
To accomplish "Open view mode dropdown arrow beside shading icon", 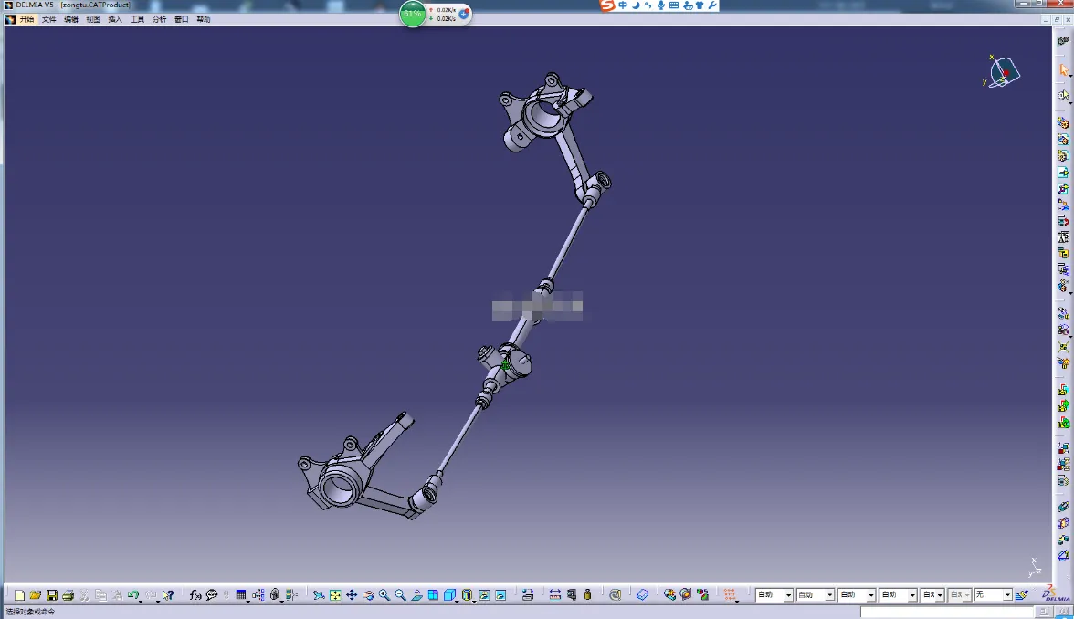I will pos(474,601).
